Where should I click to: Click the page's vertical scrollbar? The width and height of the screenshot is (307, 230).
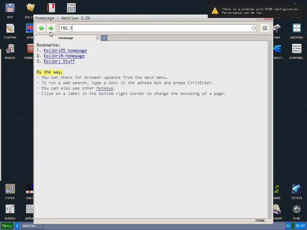[270, 129]
